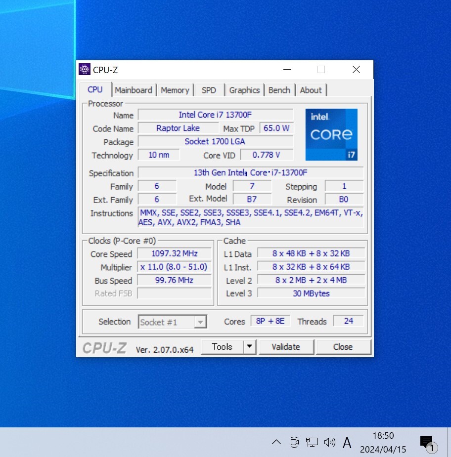Viewport: 451px width, 457px height.
Task: Click the Multiplier value 'x 11.0 (8.0 - 51.0)'
Action: (x=174, y=267)
